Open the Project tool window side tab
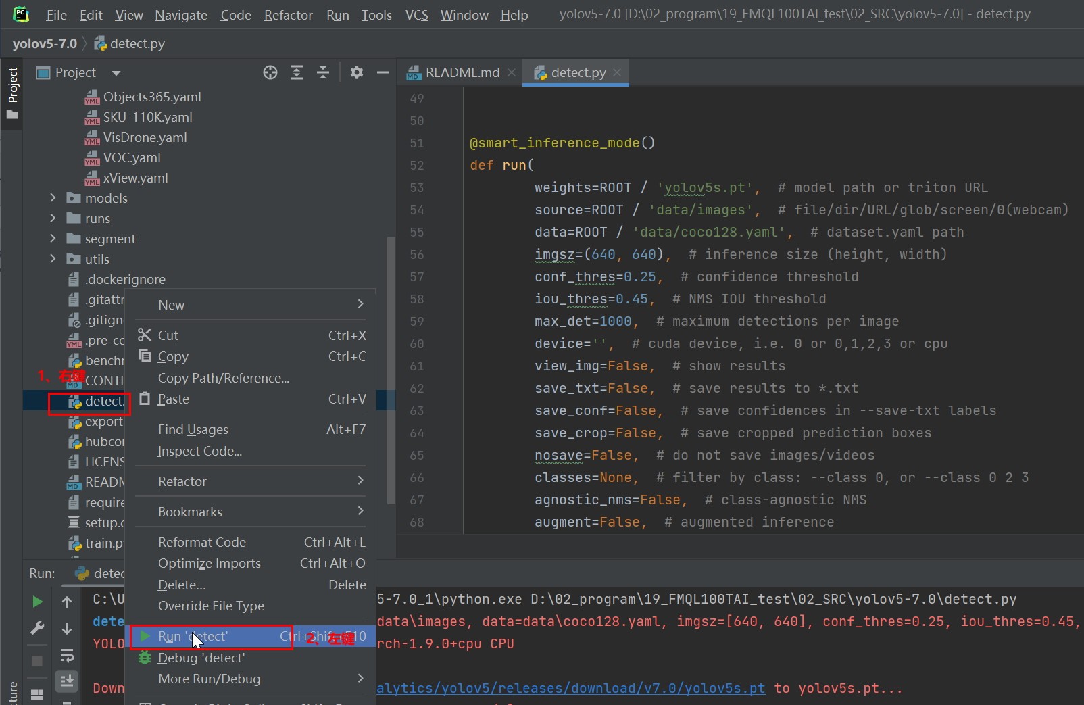 click(12, 93)
